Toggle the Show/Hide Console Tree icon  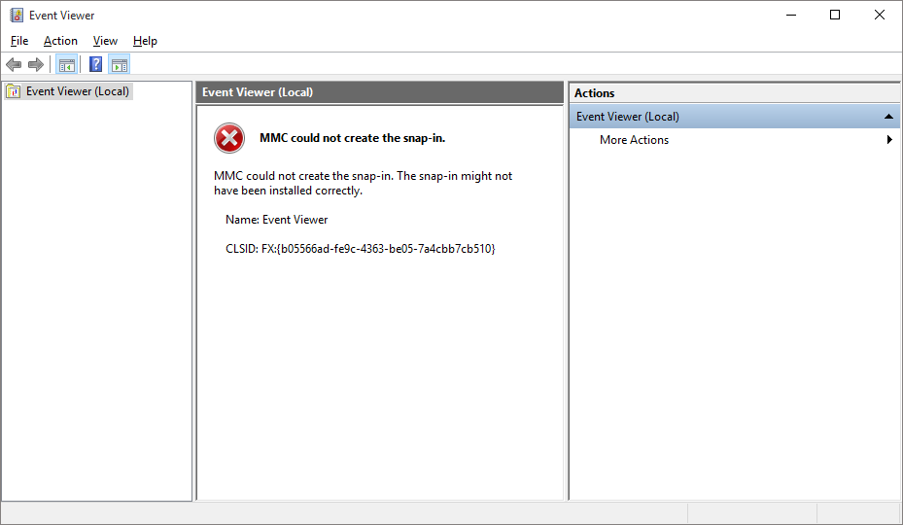coord(67,64)
